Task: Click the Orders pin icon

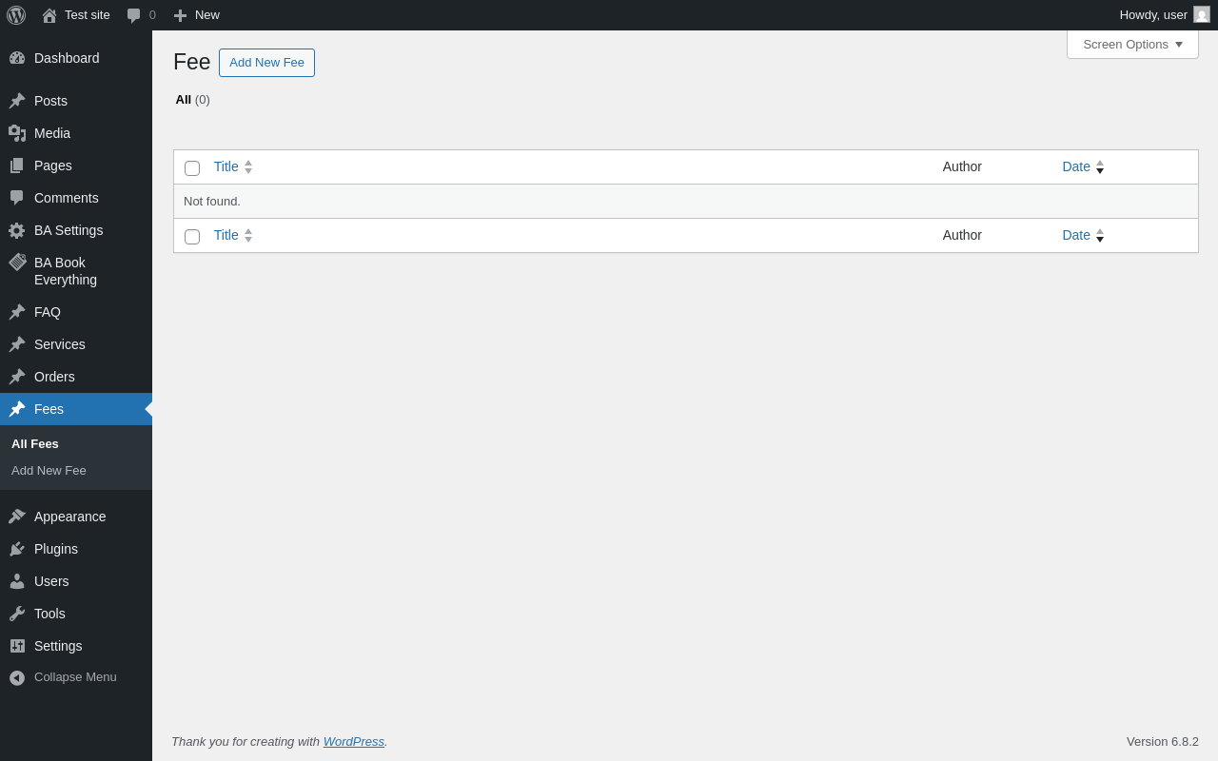Action: coord(17,377)
